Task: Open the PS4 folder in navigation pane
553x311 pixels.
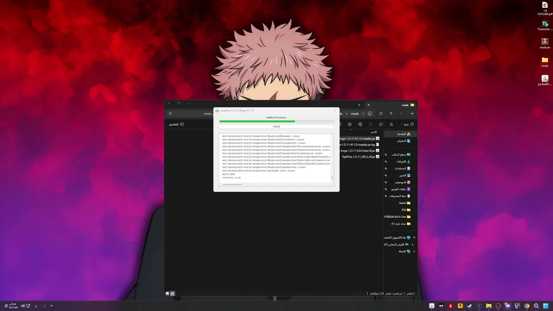Action: coord(406,210)
